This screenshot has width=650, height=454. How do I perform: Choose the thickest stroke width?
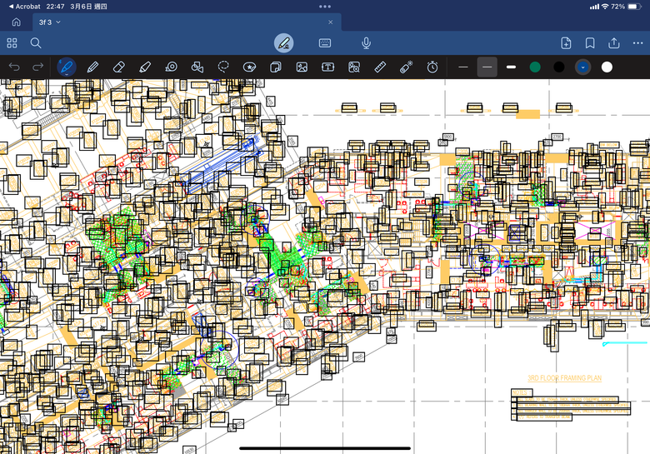coord(511,67)
